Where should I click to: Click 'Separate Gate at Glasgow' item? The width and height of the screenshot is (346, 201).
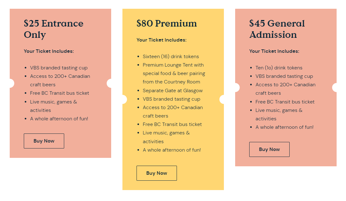[x=173, y=91]
